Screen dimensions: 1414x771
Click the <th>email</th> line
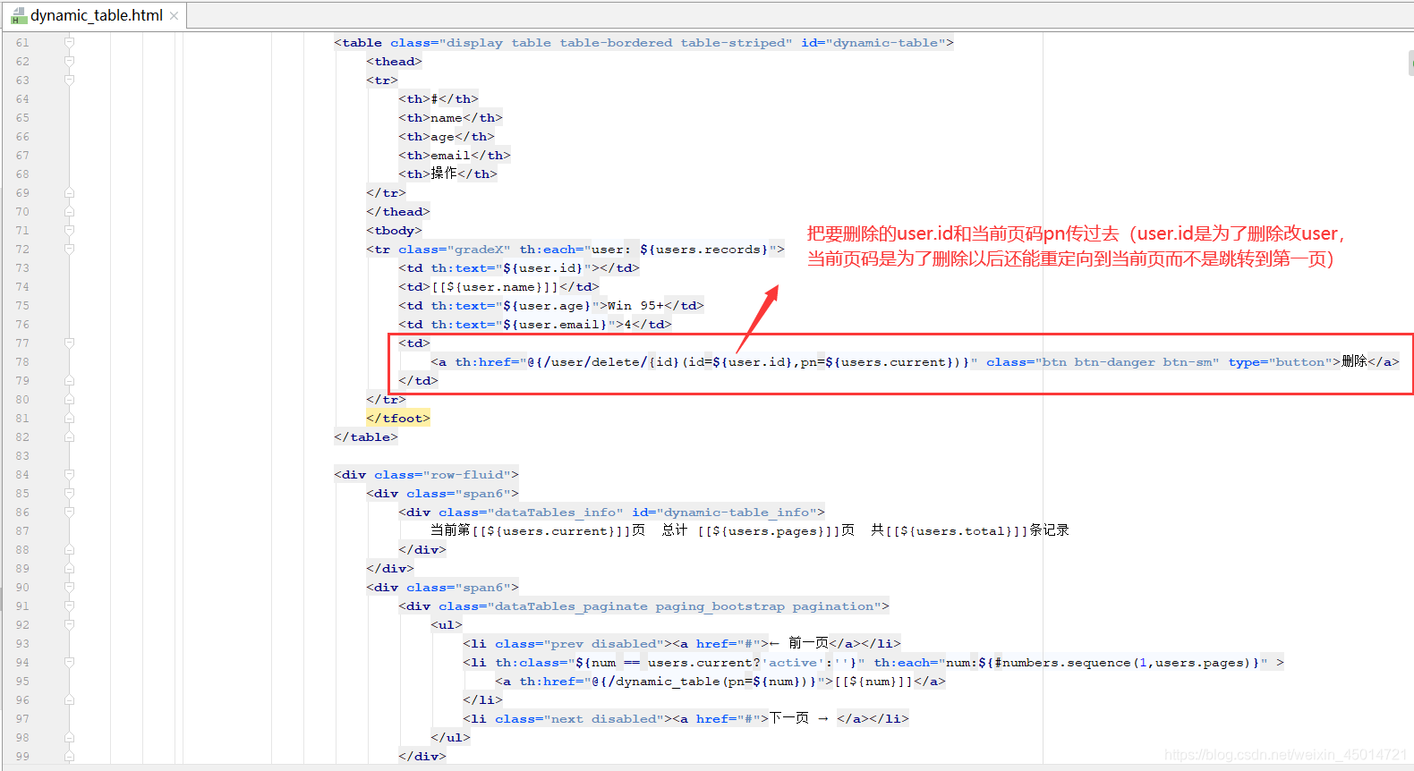[x=455, y=155]
